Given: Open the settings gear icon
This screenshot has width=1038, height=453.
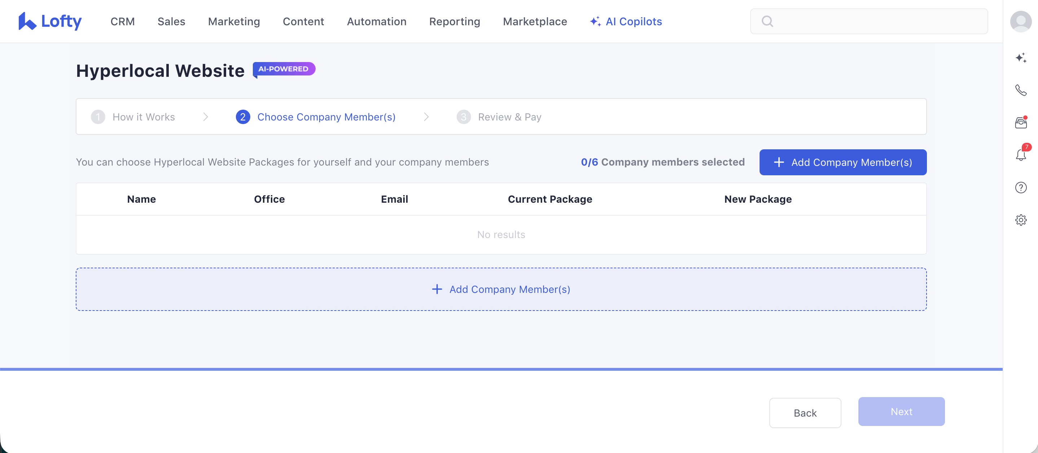Looking at the screenshot, I should click(1020, 220).
